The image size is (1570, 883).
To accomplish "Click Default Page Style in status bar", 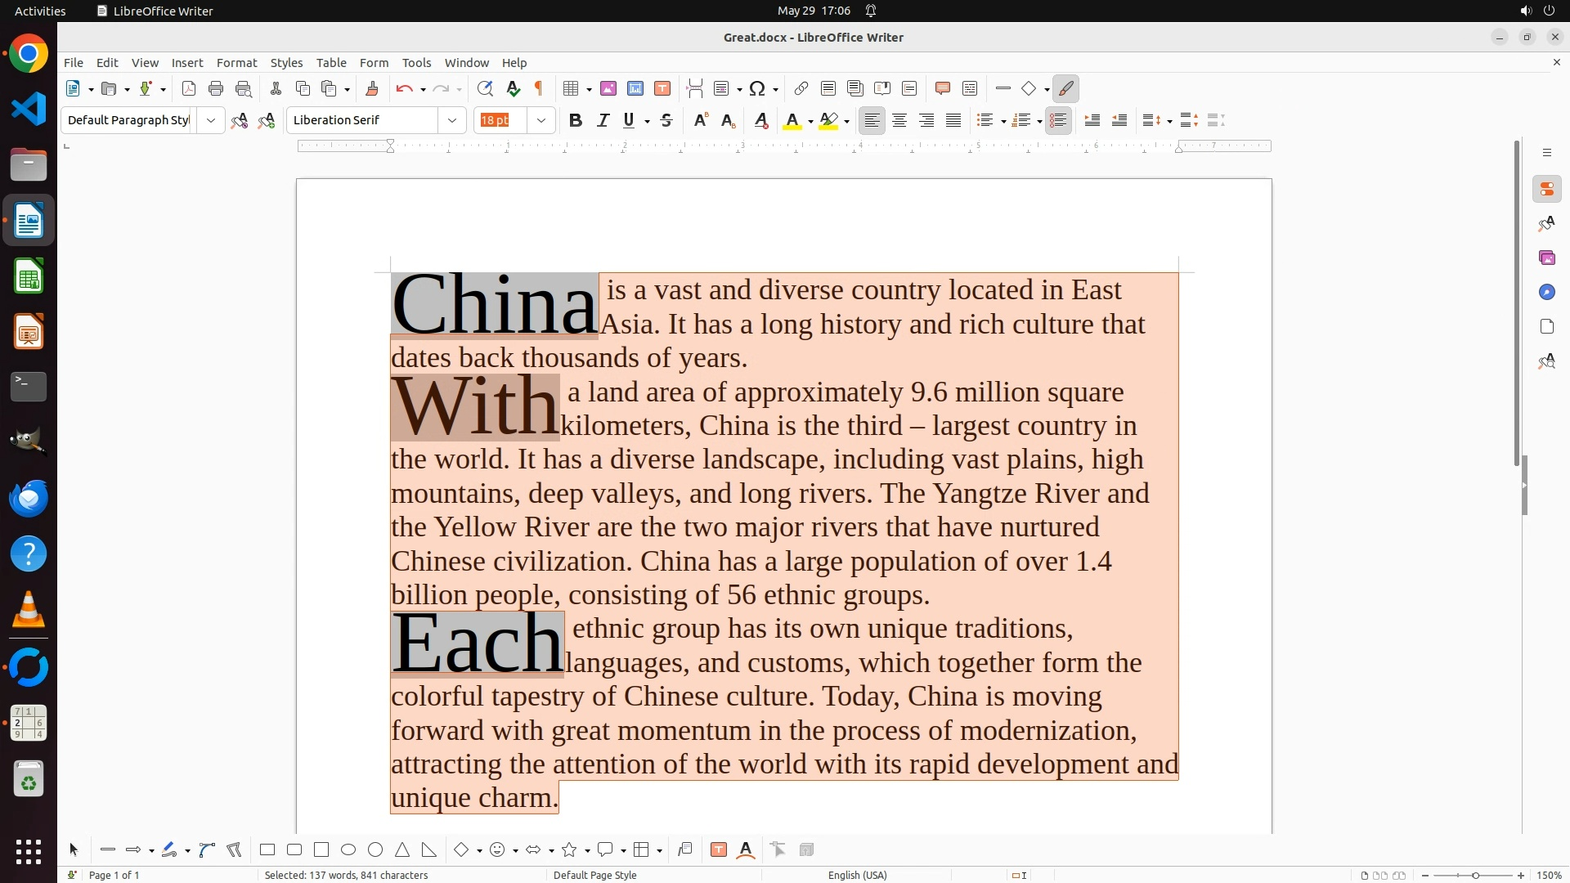I will click(594, 876).
